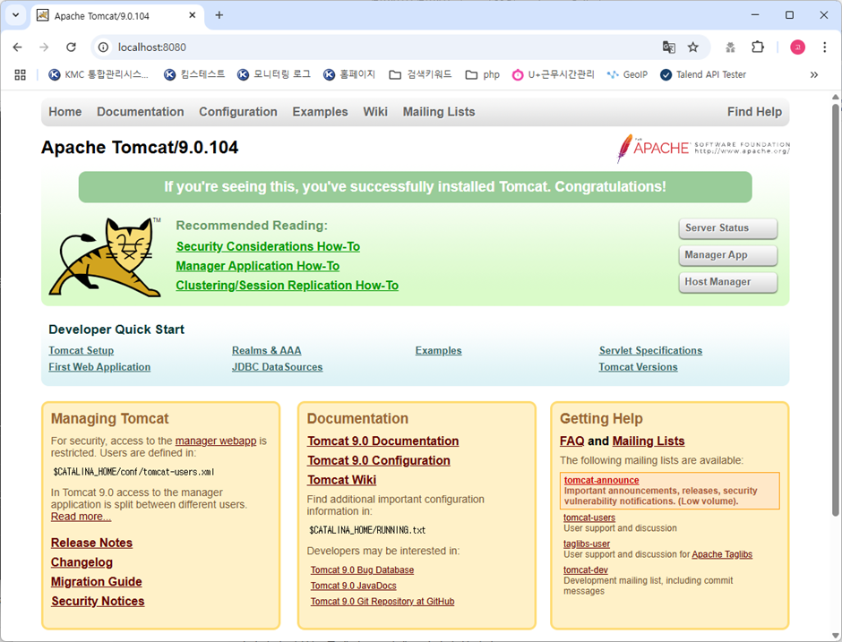This screenshot has width=842, height=642.
Task: View site information icon in address bar
Action: [x=103, y=47]
